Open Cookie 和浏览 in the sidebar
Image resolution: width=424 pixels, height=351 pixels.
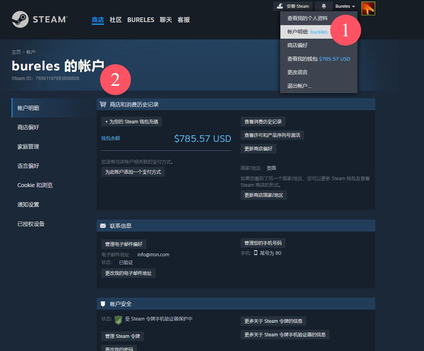(51, 185)
